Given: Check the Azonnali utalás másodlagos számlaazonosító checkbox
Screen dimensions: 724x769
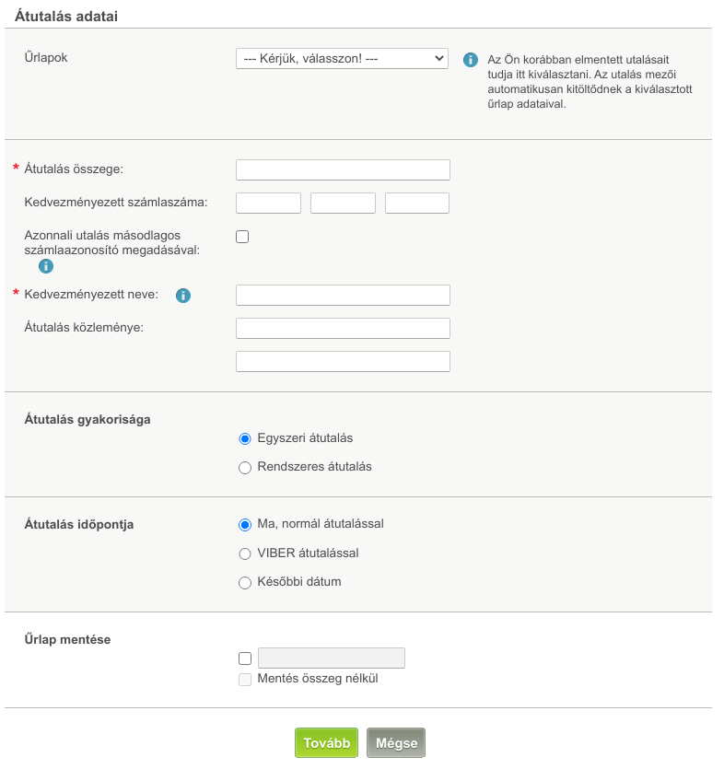Looking at the screenshot, I should click(x=242, y=237).
